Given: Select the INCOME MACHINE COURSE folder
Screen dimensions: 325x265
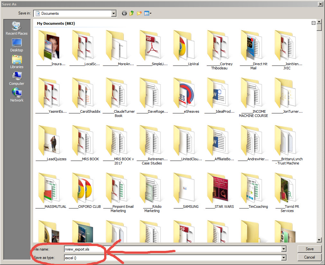Looking at the screenshot, I should pos(253,98).
